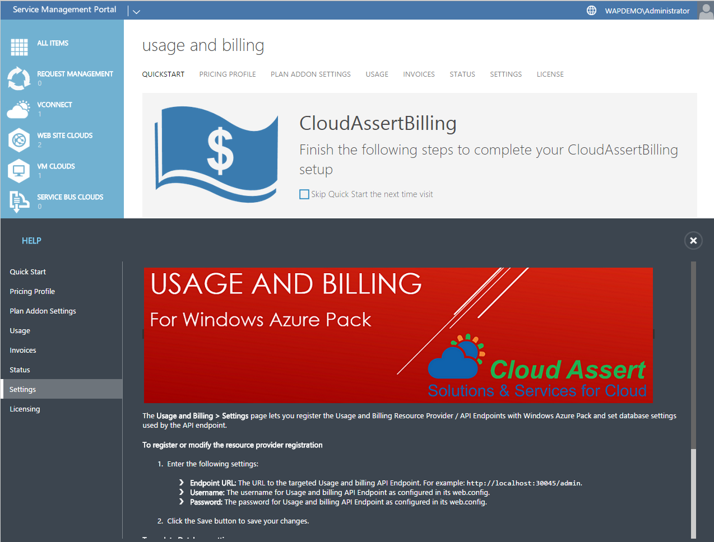Image resolution: width=714 pixels, height=542 pixels.
Task: Click 'To register or modify the resource provider registration'
Action: [233, 445]
